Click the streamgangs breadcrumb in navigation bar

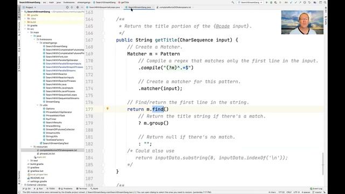(x=84, y=2)
